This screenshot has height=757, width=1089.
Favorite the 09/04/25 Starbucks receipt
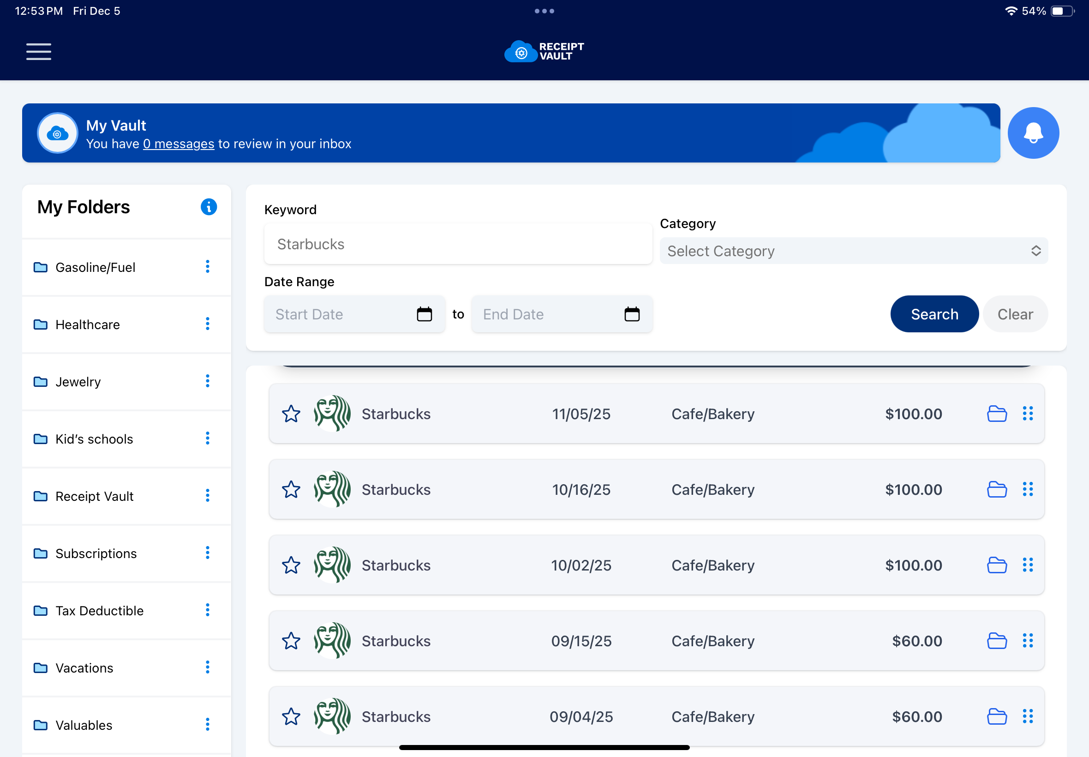click(291, 716)
